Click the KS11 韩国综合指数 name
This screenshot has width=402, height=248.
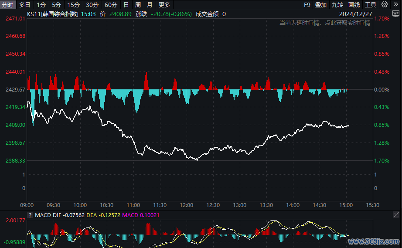53,14
